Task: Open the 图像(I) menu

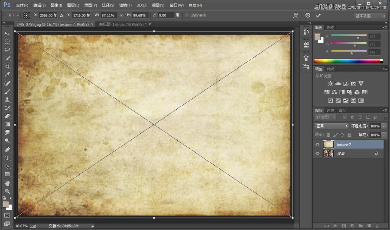Action: (56, 5)
